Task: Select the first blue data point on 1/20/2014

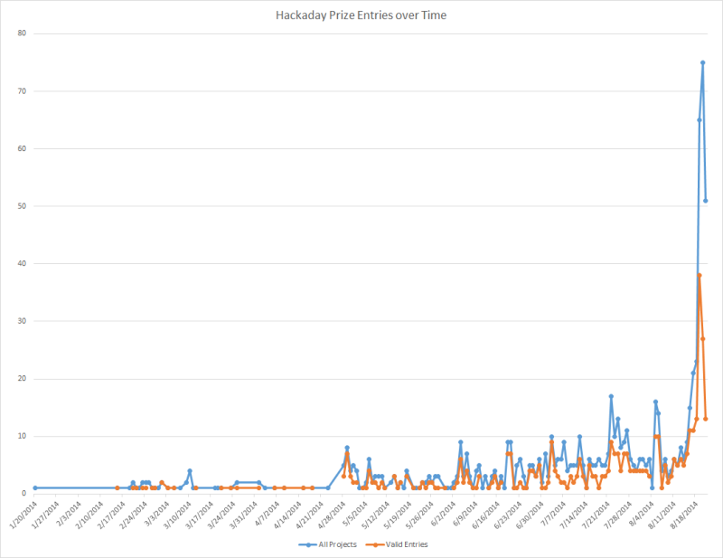Action: [x=34, y=488]
